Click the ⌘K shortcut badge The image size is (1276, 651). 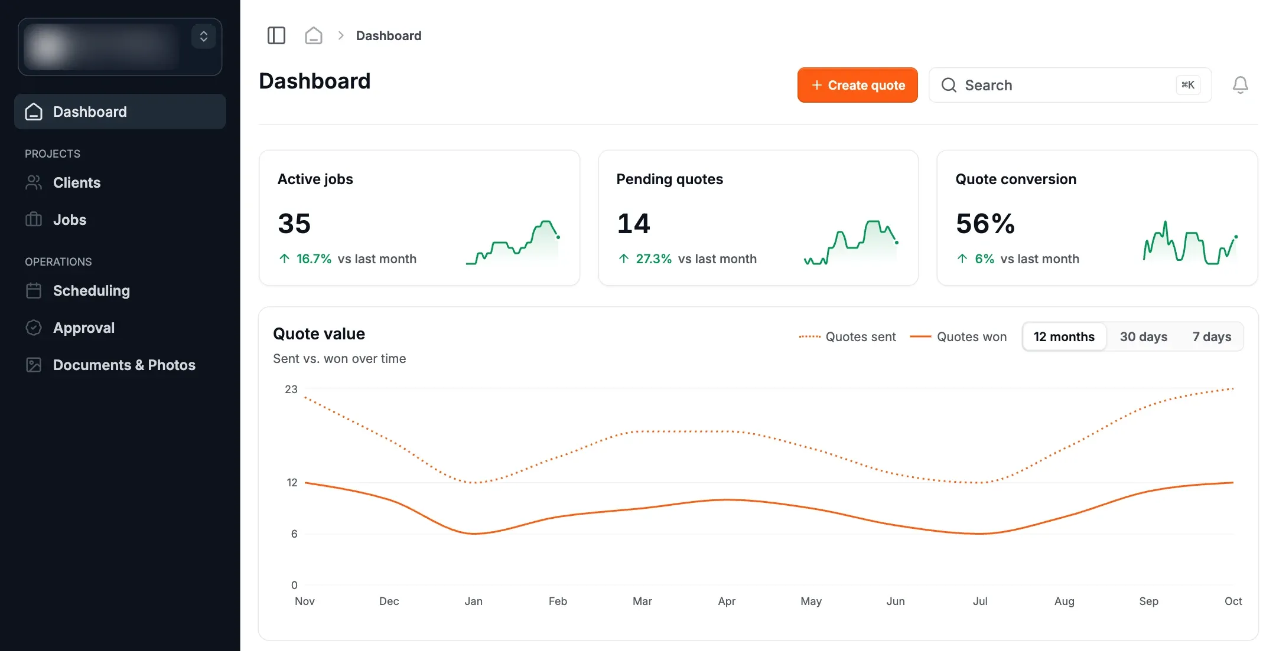pos(1188,85)
